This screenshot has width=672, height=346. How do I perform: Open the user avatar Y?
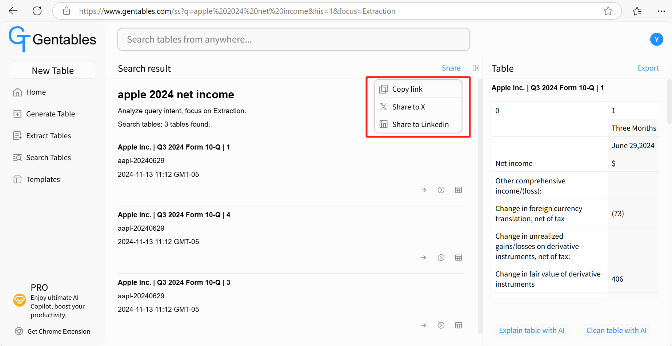656,39
